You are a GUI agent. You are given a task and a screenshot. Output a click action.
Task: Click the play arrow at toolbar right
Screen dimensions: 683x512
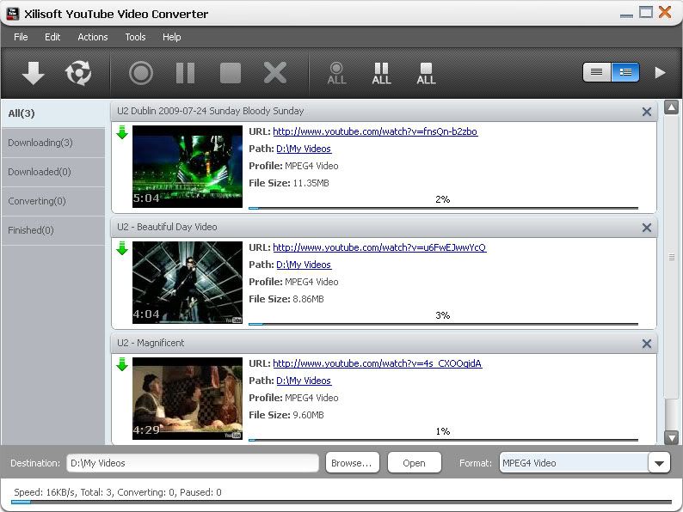coord(661,73)
